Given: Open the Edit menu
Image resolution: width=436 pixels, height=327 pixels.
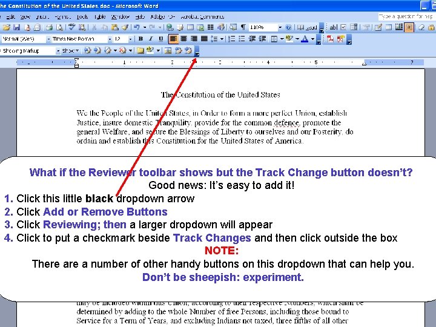Looking at the screenshot, I should coord(10,17).
